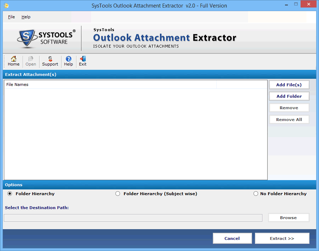Click the Help question-mark toolbar icon
319x251 pixels.
(x=68, y=61)
